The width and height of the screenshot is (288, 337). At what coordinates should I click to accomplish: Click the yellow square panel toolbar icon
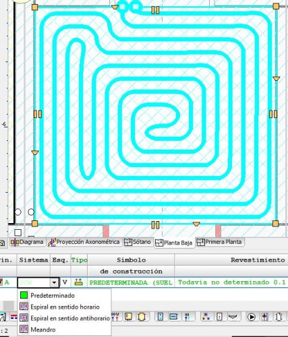pyautogui.click(x=129, y=317)
